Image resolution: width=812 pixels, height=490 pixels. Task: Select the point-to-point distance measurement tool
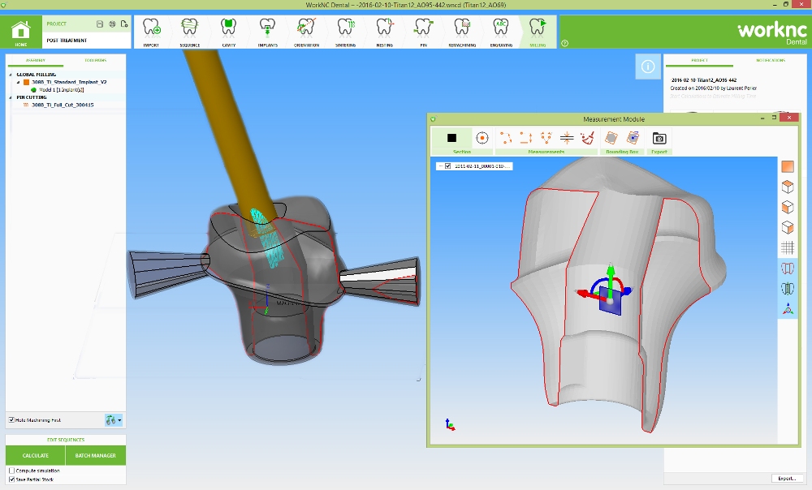click(x=505, y=138)
